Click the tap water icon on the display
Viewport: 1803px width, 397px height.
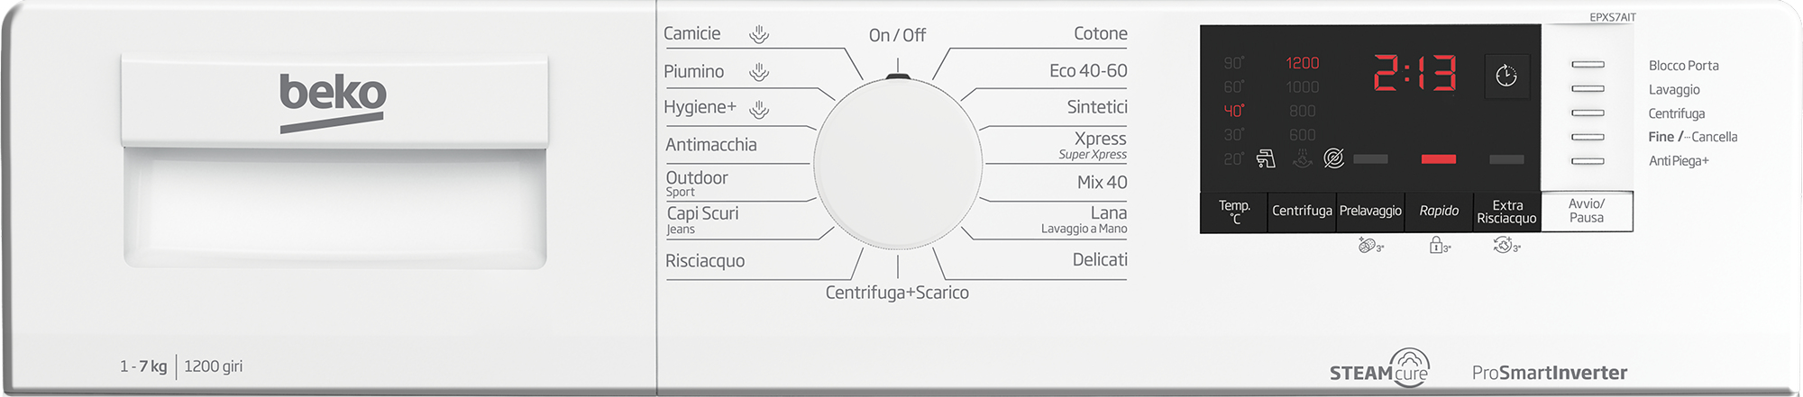1266,159
